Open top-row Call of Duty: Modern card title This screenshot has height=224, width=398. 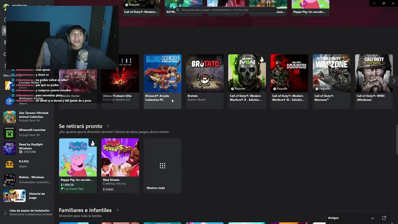141,12
